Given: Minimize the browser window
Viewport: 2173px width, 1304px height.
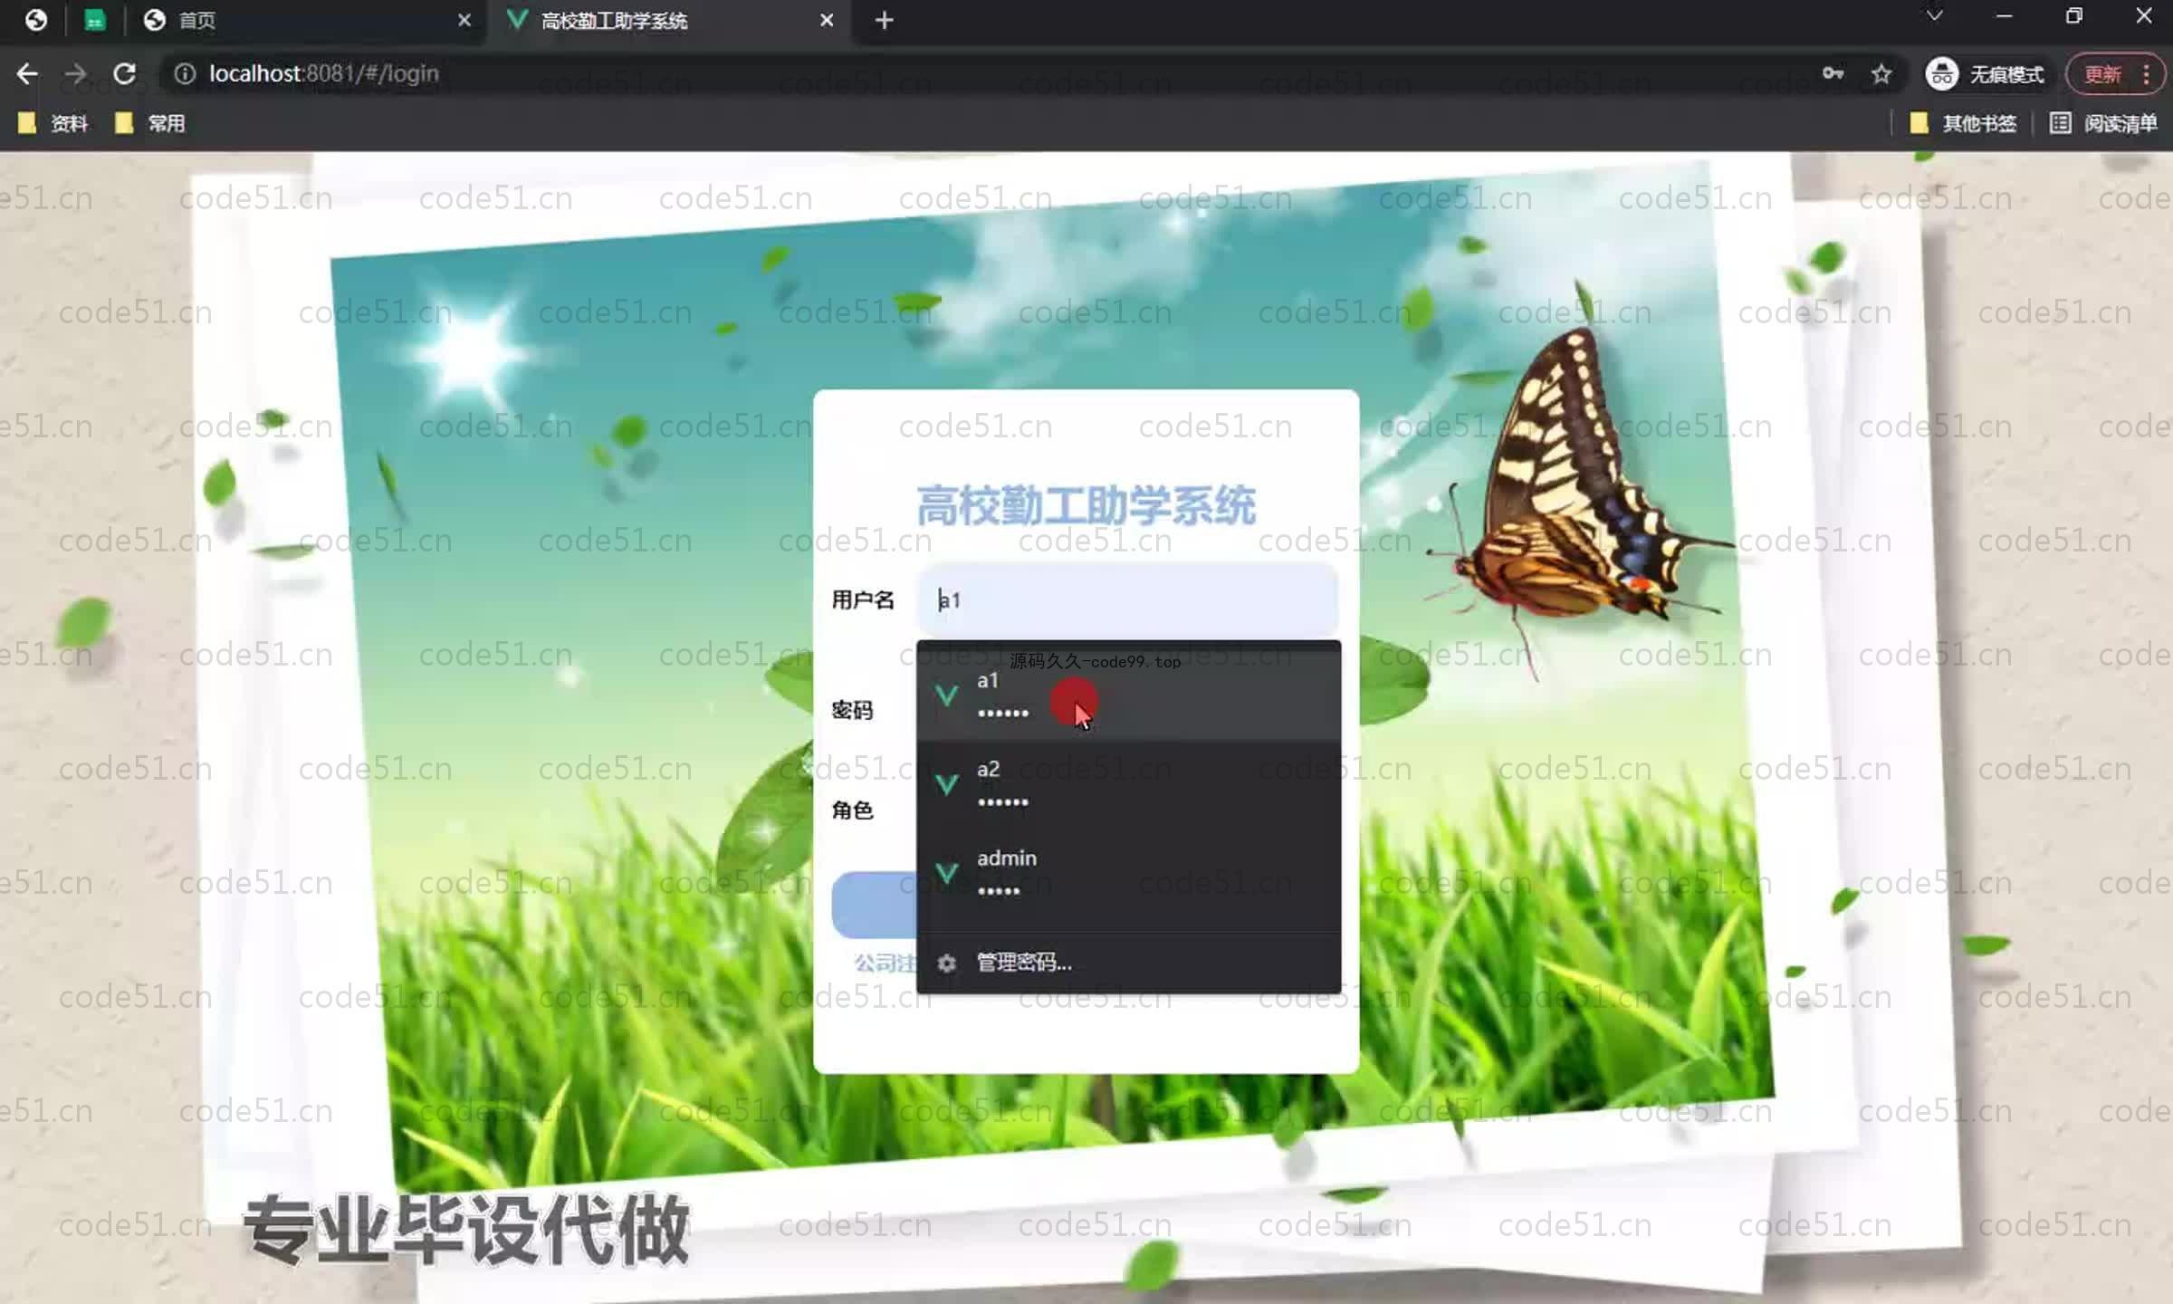Looking at the screenshot, I should point(2005,16).
